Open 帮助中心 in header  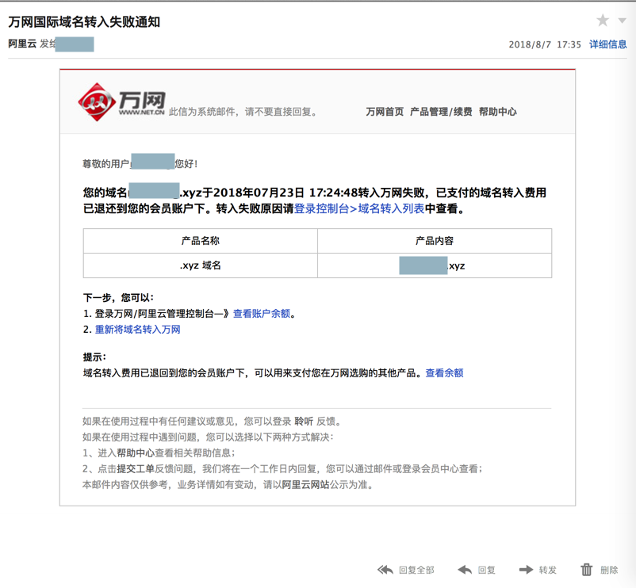point(498,112)
